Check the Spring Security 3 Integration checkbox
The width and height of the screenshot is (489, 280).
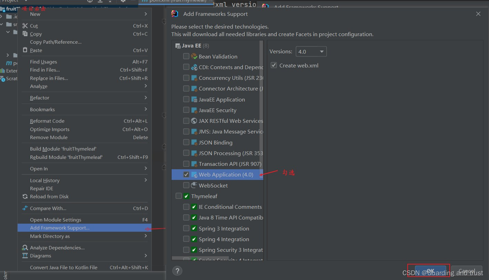click(186, 250)
